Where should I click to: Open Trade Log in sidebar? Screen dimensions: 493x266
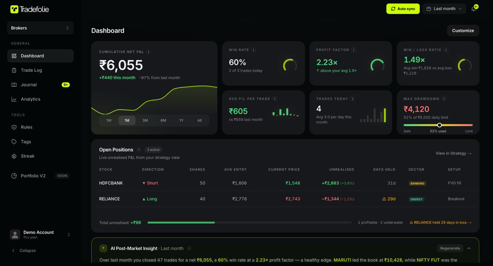point(40,70)
